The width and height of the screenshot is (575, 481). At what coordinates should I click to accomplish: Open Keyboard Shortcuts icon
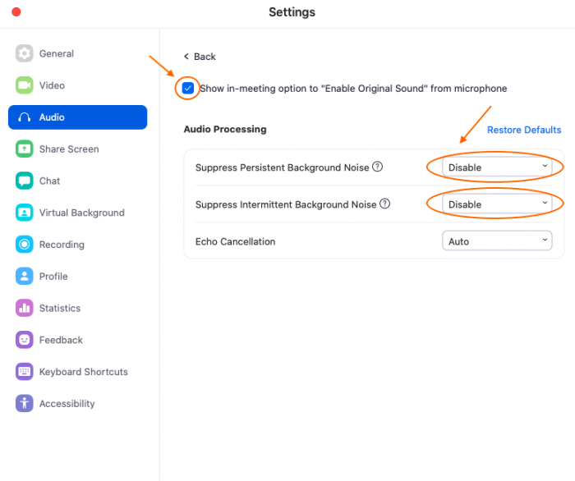point(24,372)
